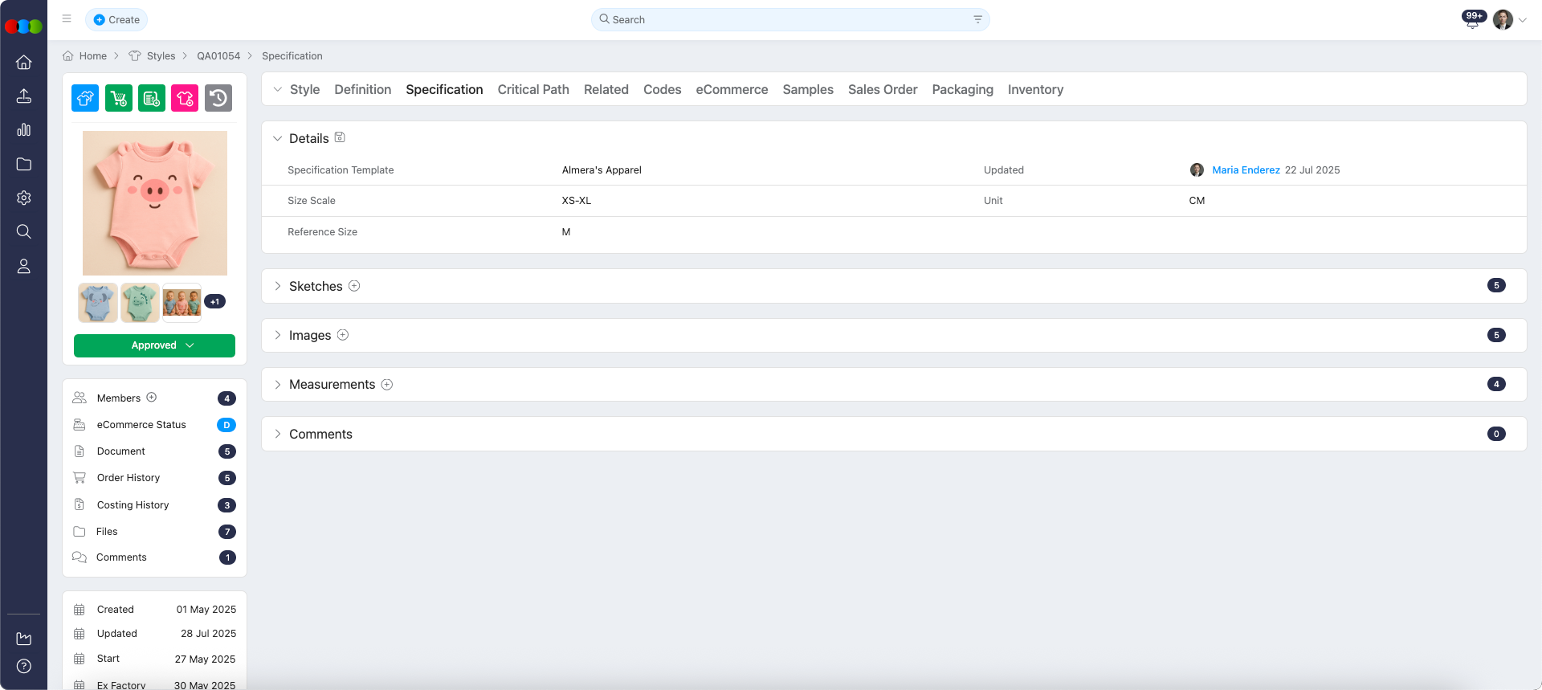Select the blue elephant bodysuit thumbnail
Viewport: 1542px width, 690px height.
(x=98, y=302)
